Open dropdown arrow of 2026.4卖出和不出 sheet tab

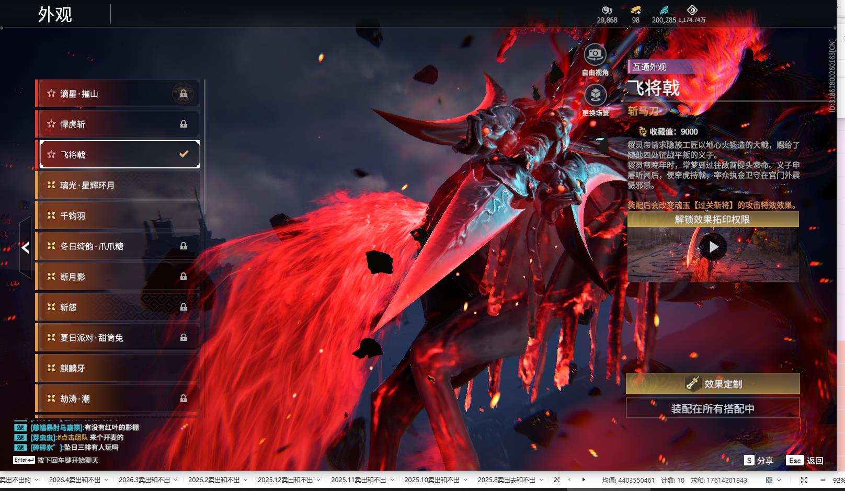[x=106, y=480]
